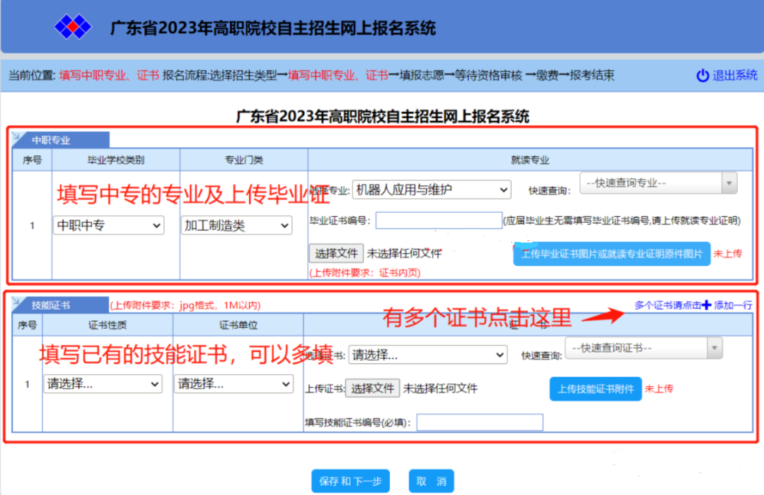
Task: Click the diamond logo in the blue header
Action: point(73,25)
